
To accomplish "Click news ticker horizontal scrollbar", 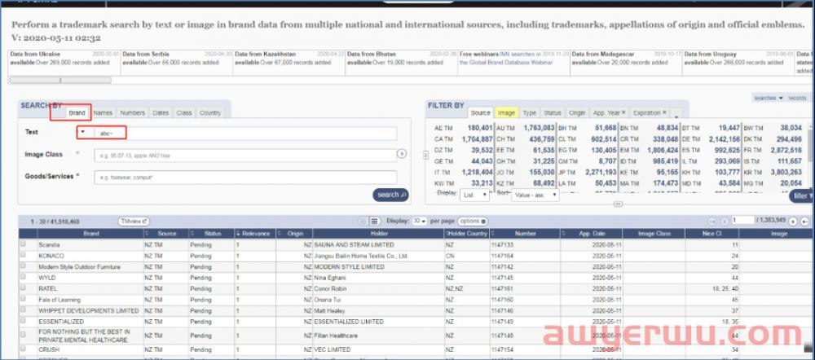I will pyautogui.click(x=60, y=80).
